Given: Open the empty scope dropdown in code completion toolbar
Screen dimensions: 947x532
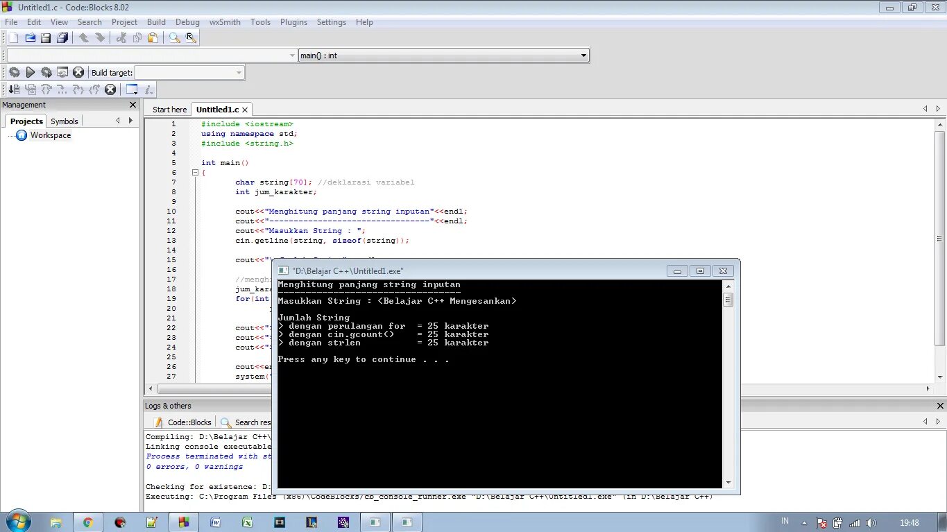Looking at the screenshot, I should coord(152,55).
